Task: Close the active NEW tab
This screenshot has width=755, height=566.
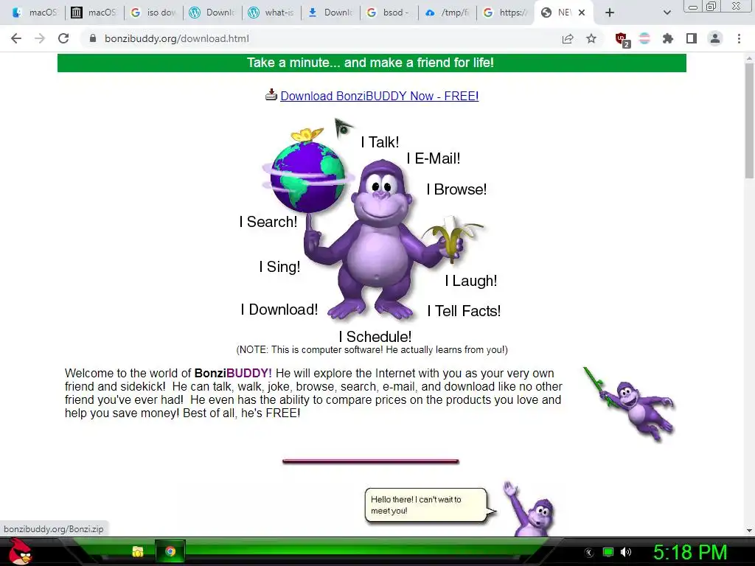Action: point(582,13)
